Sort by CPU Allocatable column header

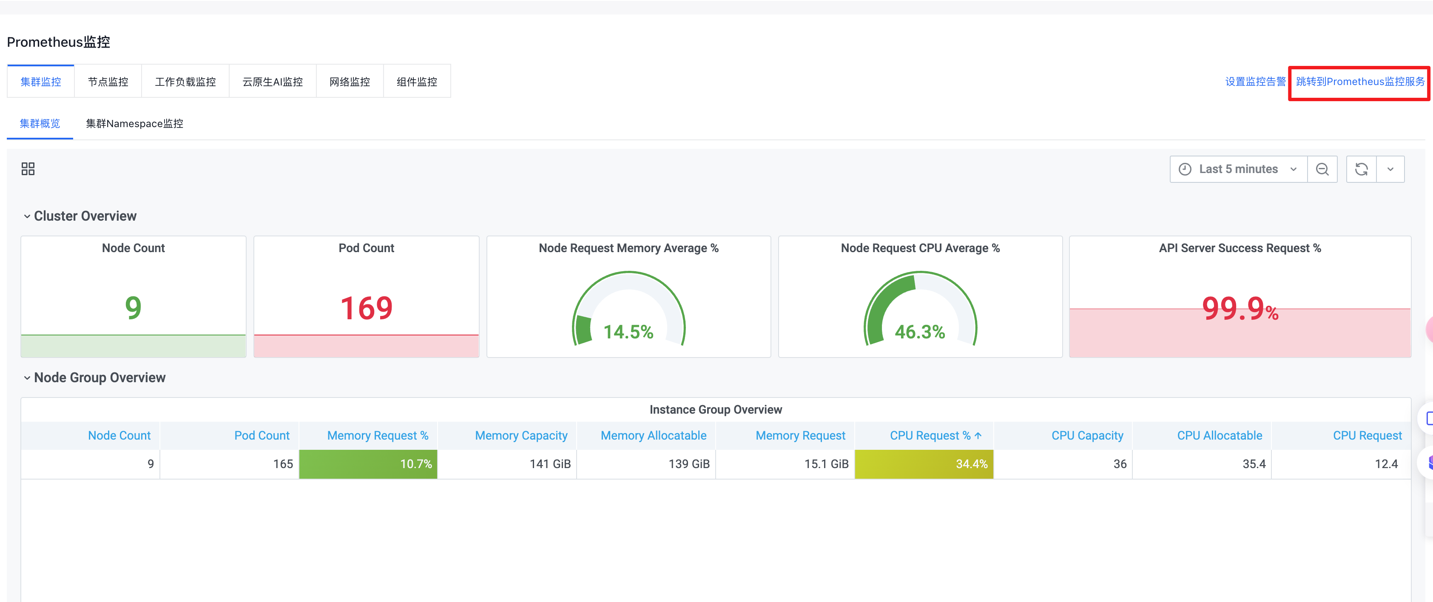[x=1220, y=436]
